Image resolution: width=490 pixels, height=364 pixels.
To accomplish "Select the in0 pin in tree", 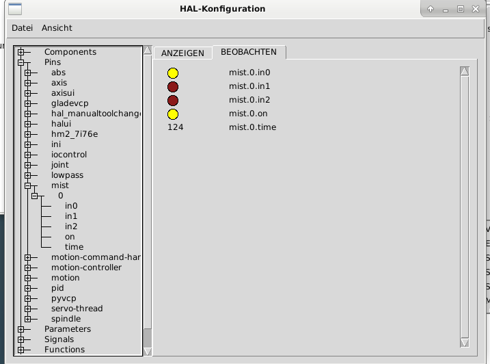I will 71,206.
